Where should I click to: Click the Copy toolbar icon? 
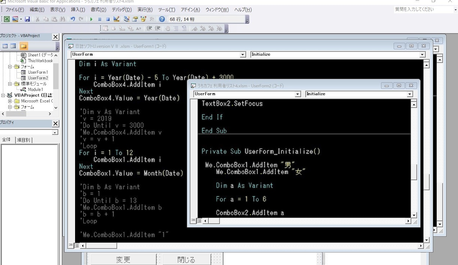(46, 19)
